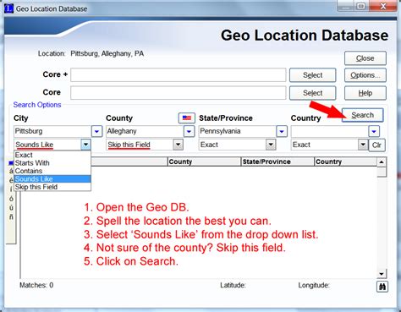Select Sounds Like in the open list
The image size is (401, 312).
(x=52, y=178)
